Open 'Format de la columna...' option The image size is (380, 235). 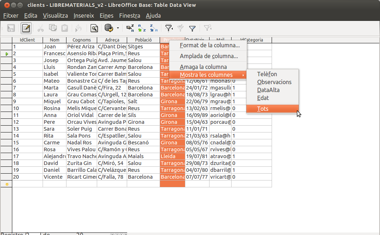210,45
